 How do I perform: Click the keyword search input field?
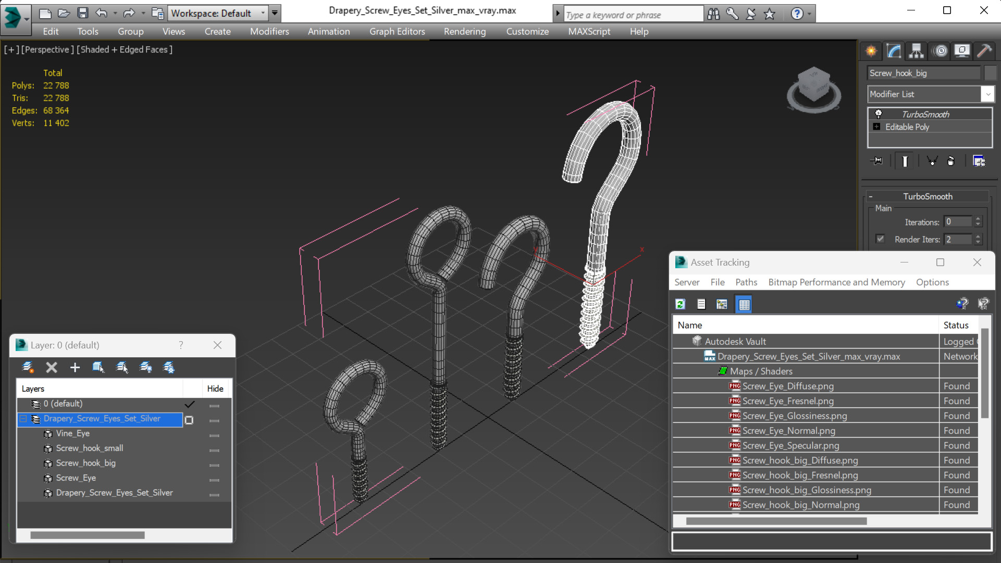pyautogui.click(x=632, y=15)
